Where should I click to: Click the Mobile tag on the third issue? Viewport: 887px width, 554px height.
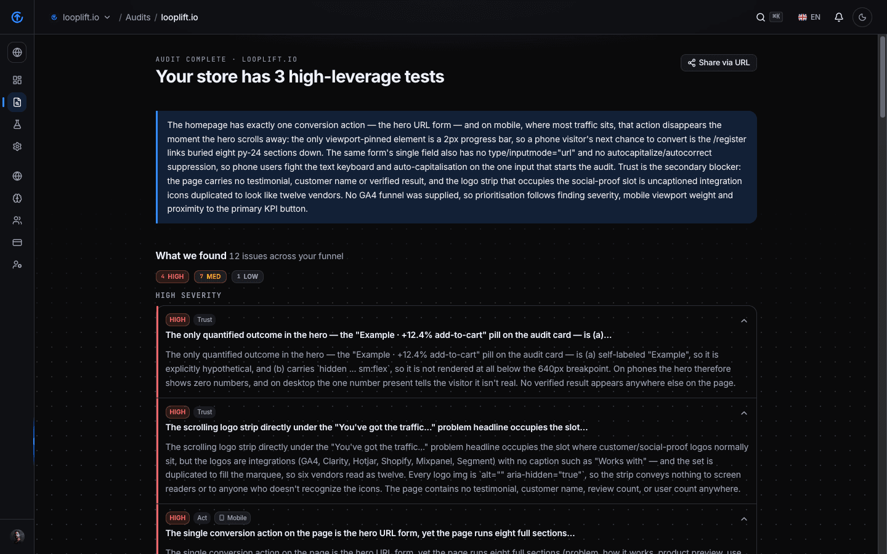coord(233,518)
